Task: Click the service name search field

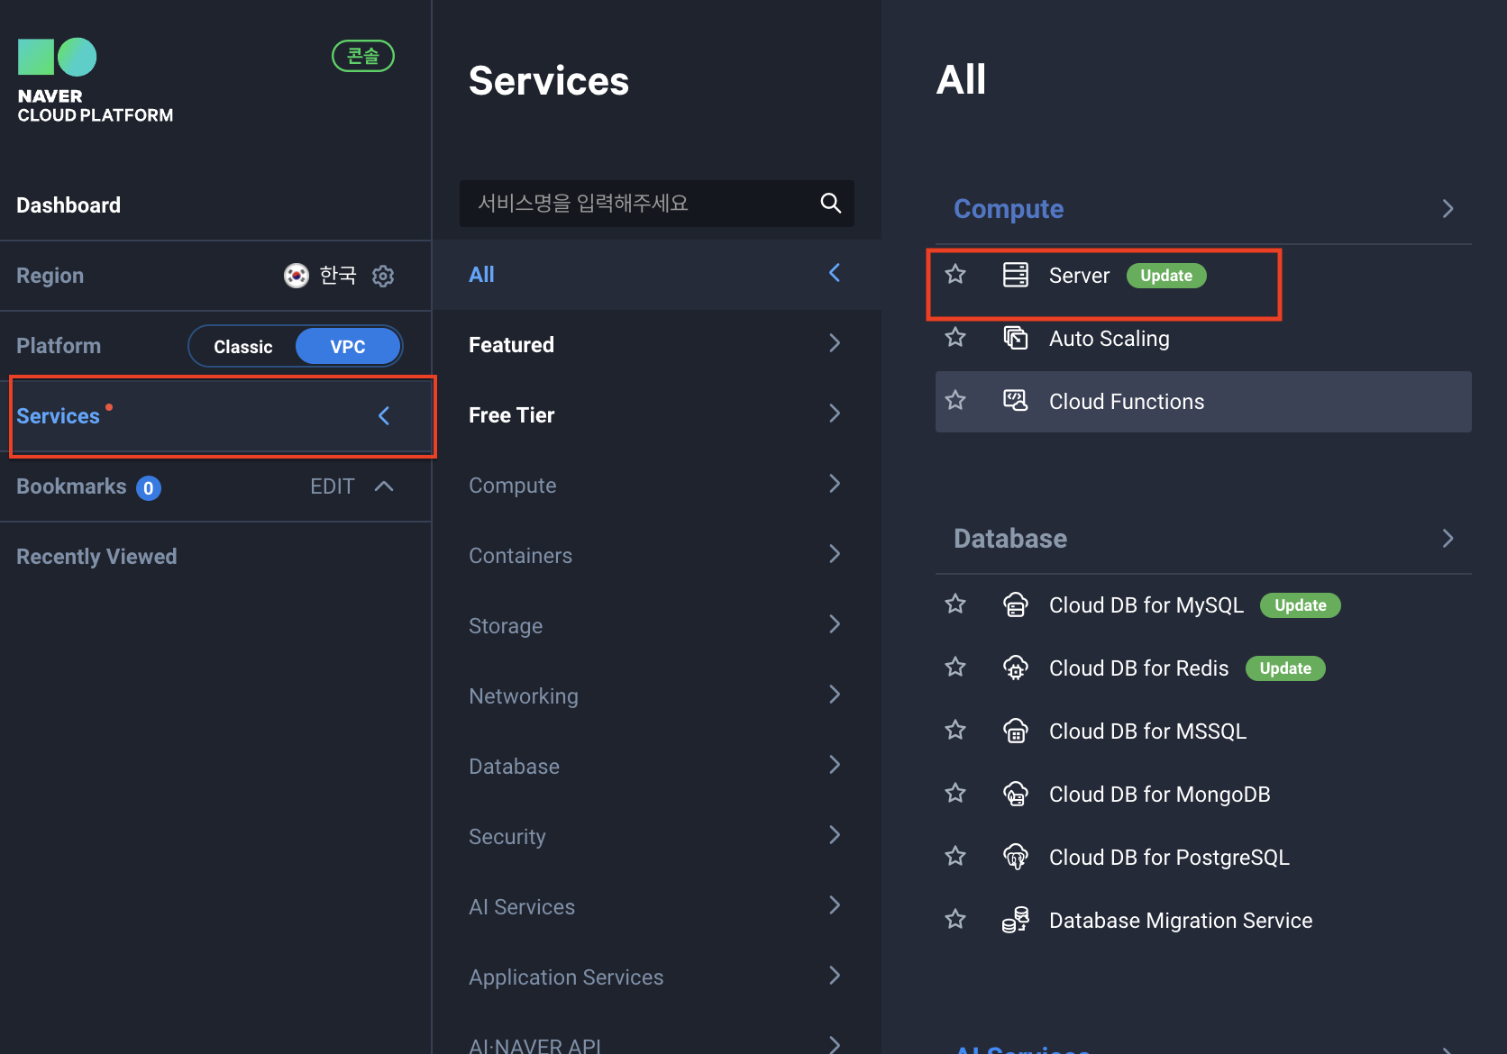Action: pos(656,204)
